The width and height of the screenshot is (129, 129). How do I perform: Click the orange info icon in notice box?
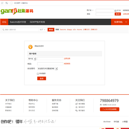(x=30, y=47)
